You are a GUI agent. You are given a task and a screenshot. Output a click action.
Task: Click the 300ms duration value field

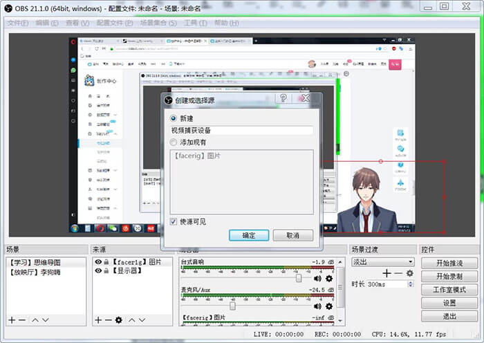[387, 284]
